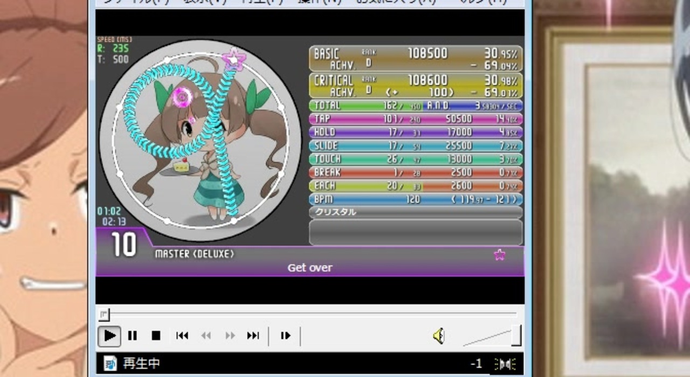Click the total duration '02:13'
Viewport: 690px width, 377px height.
pyautogui.click(x=114, y=221)
